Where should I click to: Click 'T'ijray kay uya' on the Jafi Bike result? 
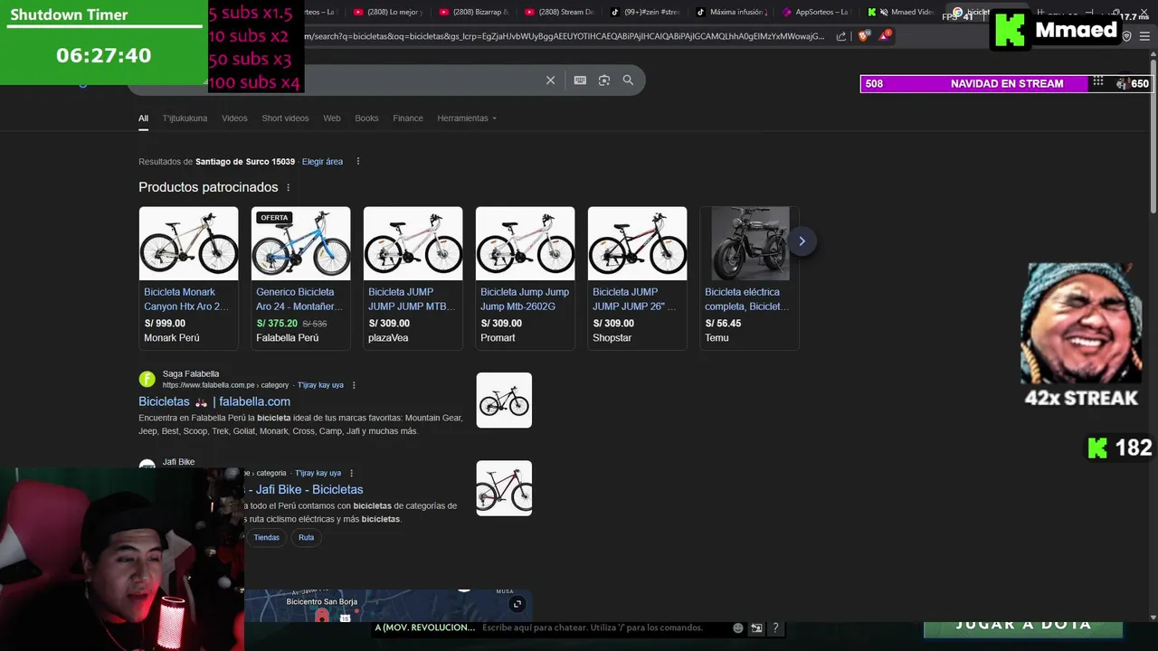[318, 473]
